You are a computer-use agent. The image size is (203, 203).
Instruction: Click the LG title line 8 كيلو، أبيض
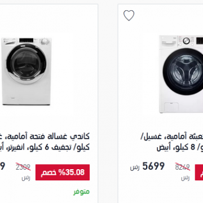180,147
